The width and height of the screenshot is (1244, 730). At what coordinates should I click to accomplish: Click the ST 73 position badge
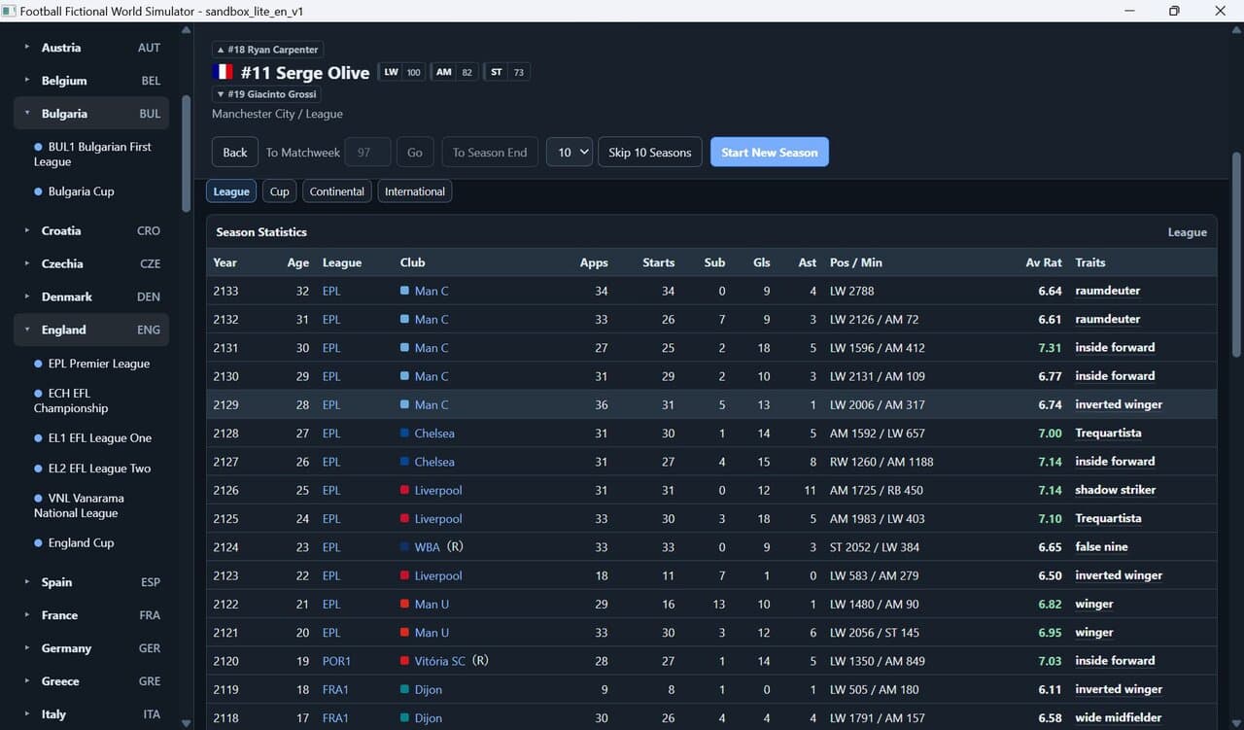(506, 72)
